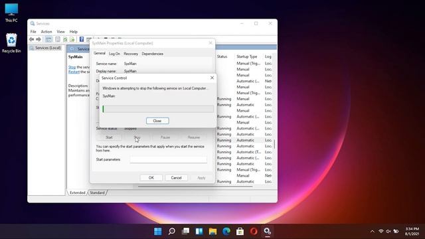
Task: Click the Stop the service link
Action: point(72,67)
